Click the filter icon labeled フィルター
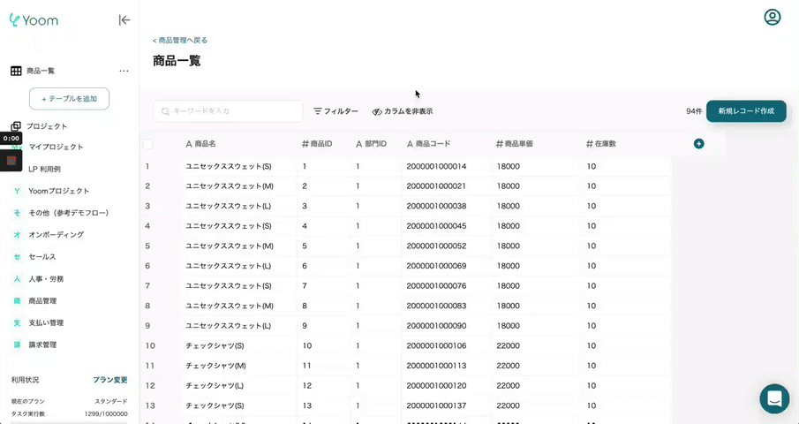Viewport: 799px width, 424px height. [335, 111]
